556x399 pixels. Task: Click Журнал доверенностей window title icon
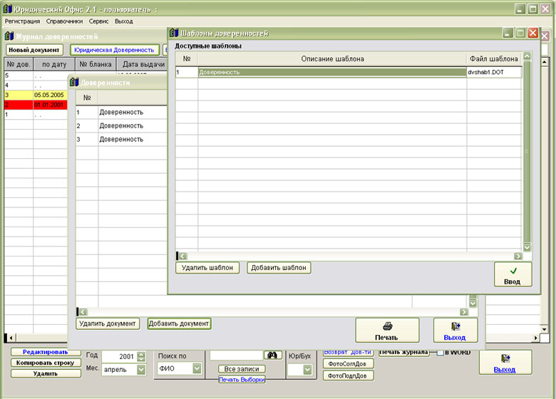9,36
